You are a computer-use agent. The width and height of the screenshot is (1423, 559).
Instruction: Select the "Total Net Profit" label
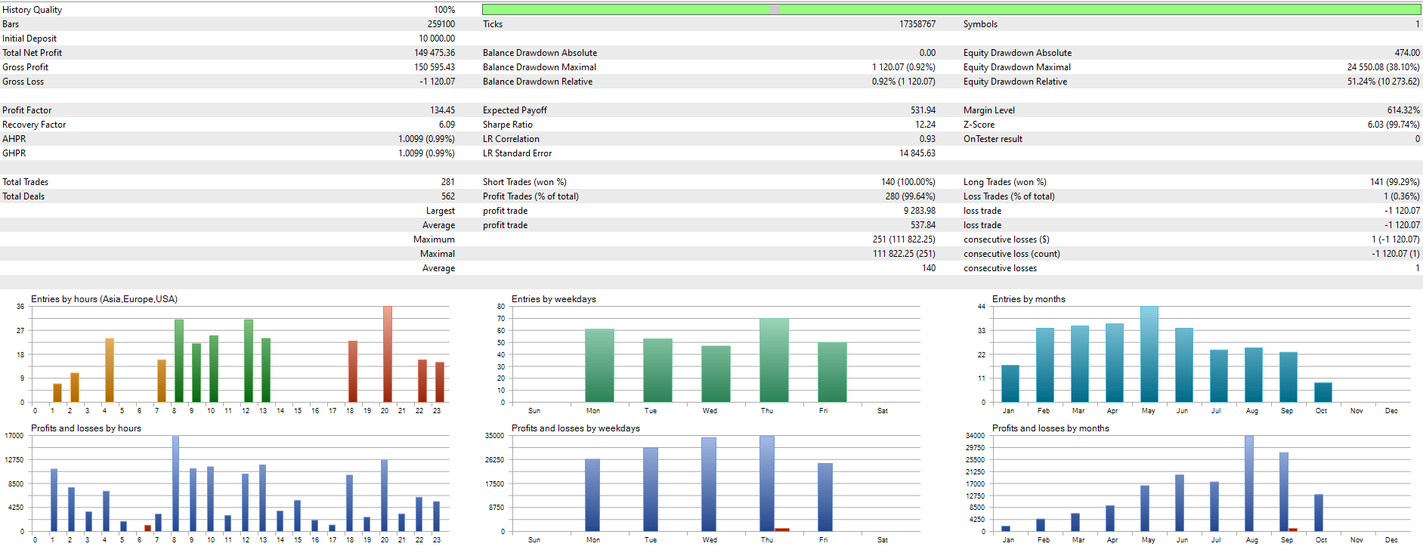[x=32, y=53]
